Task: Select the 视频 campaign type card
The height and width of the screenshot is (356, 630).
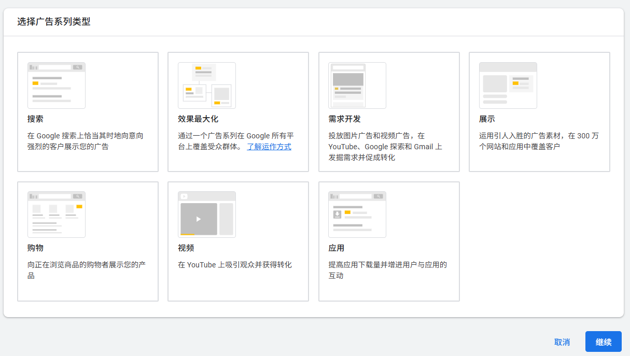Action: 238,241
